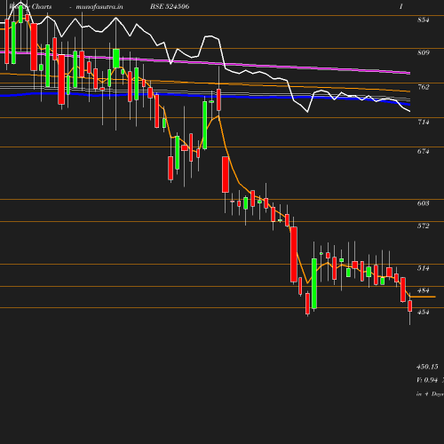Viewport: 444px width, 444px height.
Task: Click the 854 price axis label
Action: click(423, 20)
